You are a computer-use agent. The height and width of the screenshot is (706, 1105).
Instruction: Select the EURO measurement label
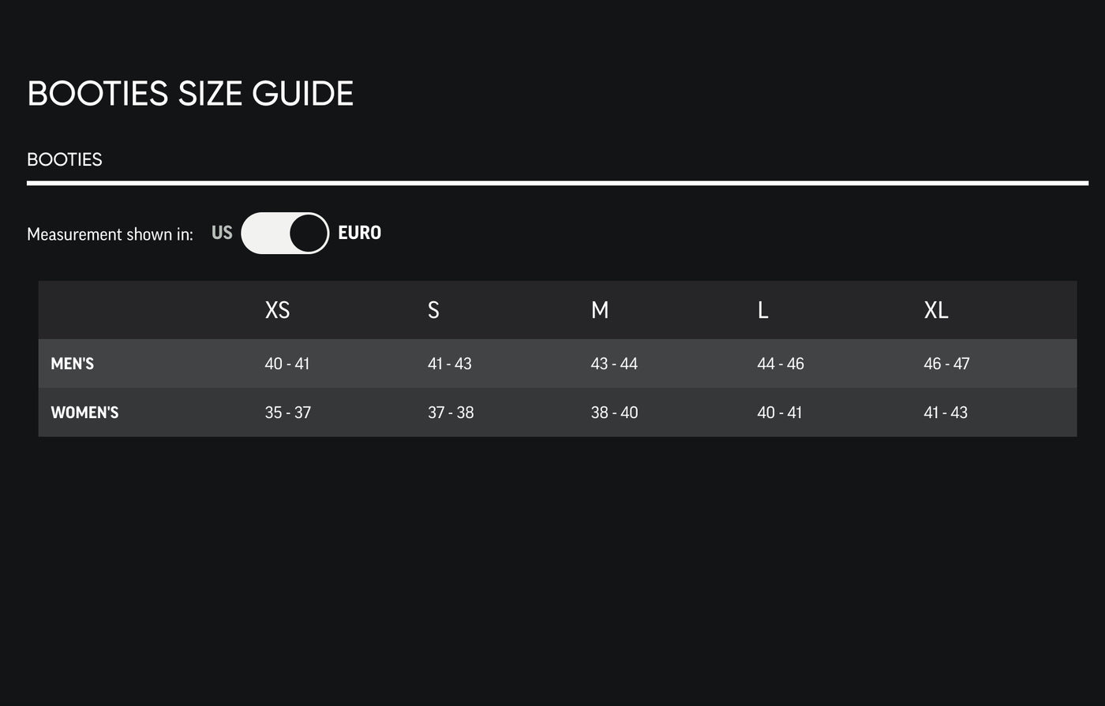click(359, 233)
